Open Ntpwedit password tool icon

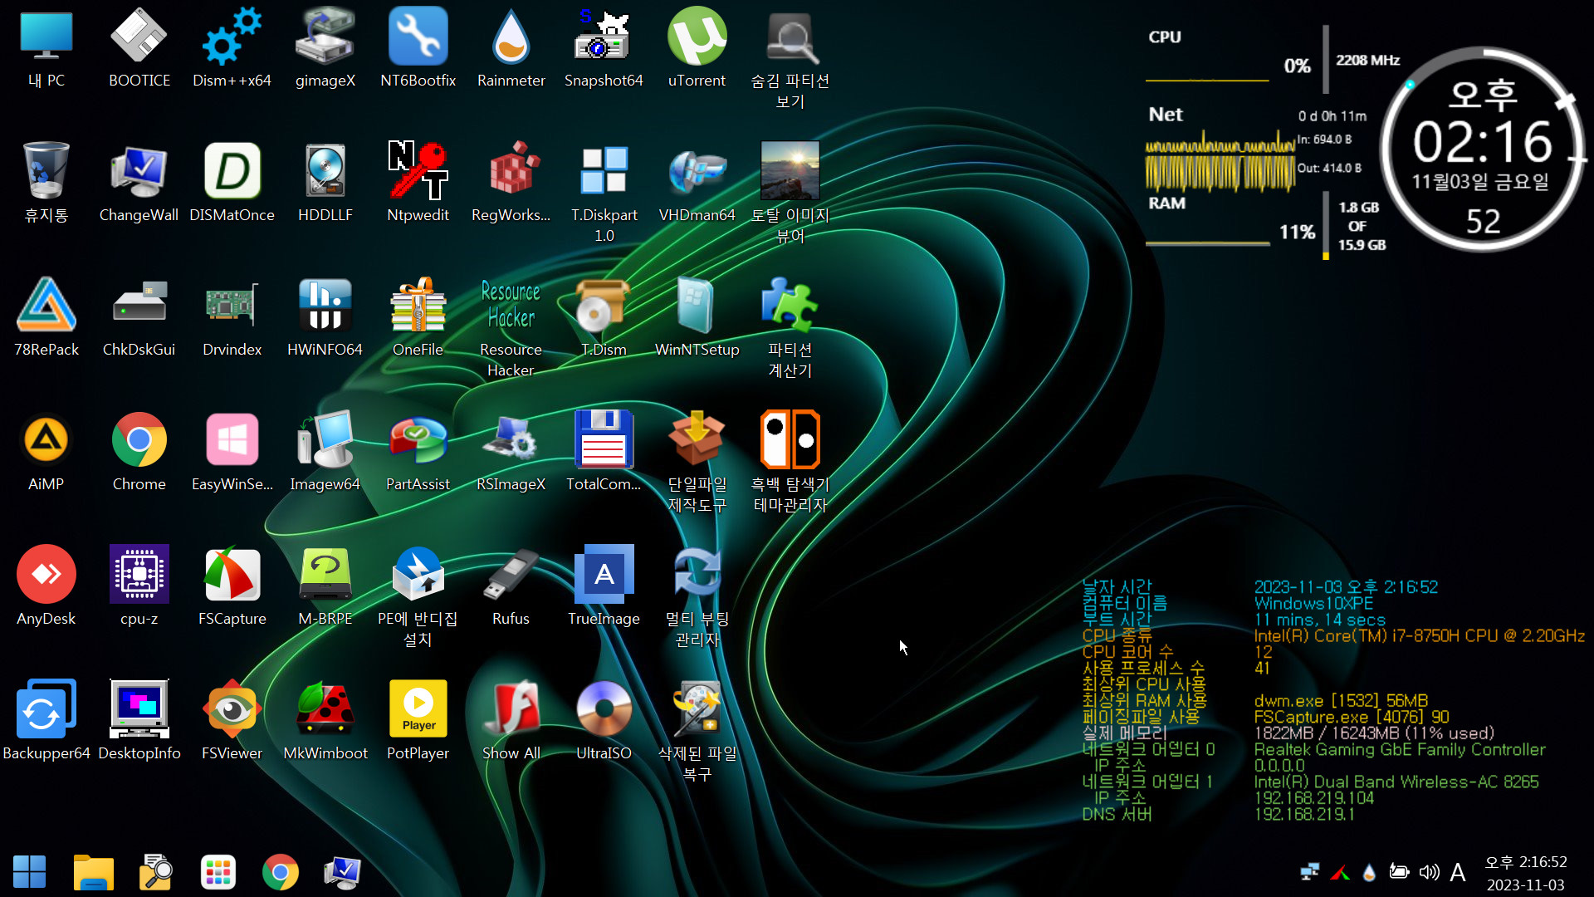[418, 183]
